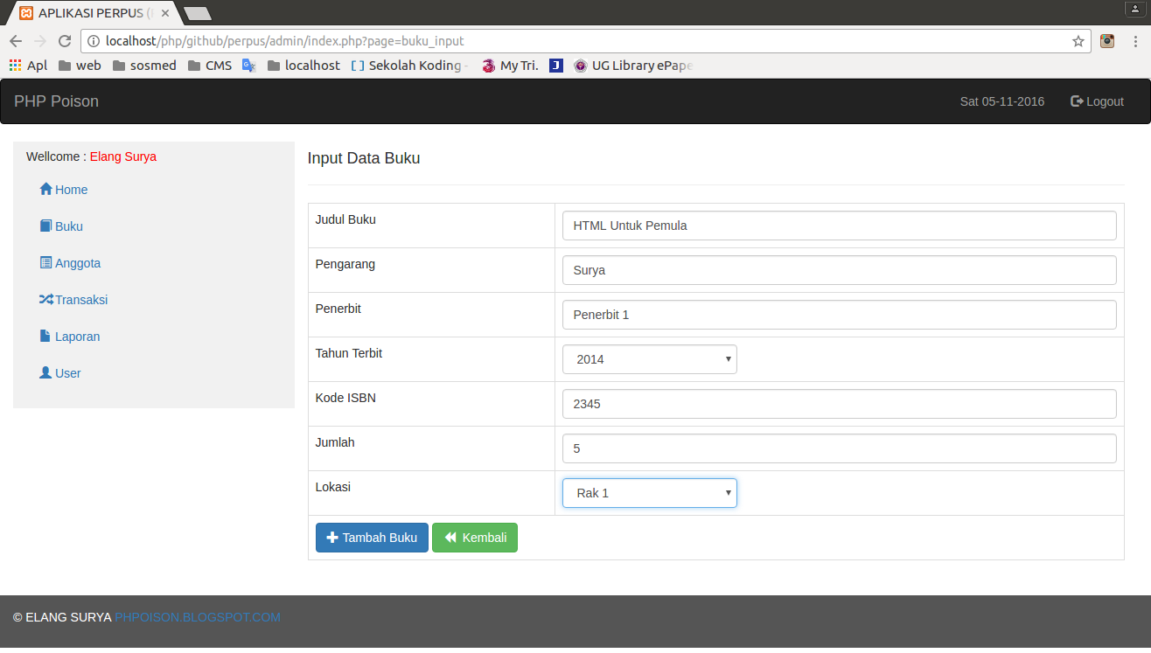Open Home from the sidebar
1151x653 pixels.
(x=68, y=189)
